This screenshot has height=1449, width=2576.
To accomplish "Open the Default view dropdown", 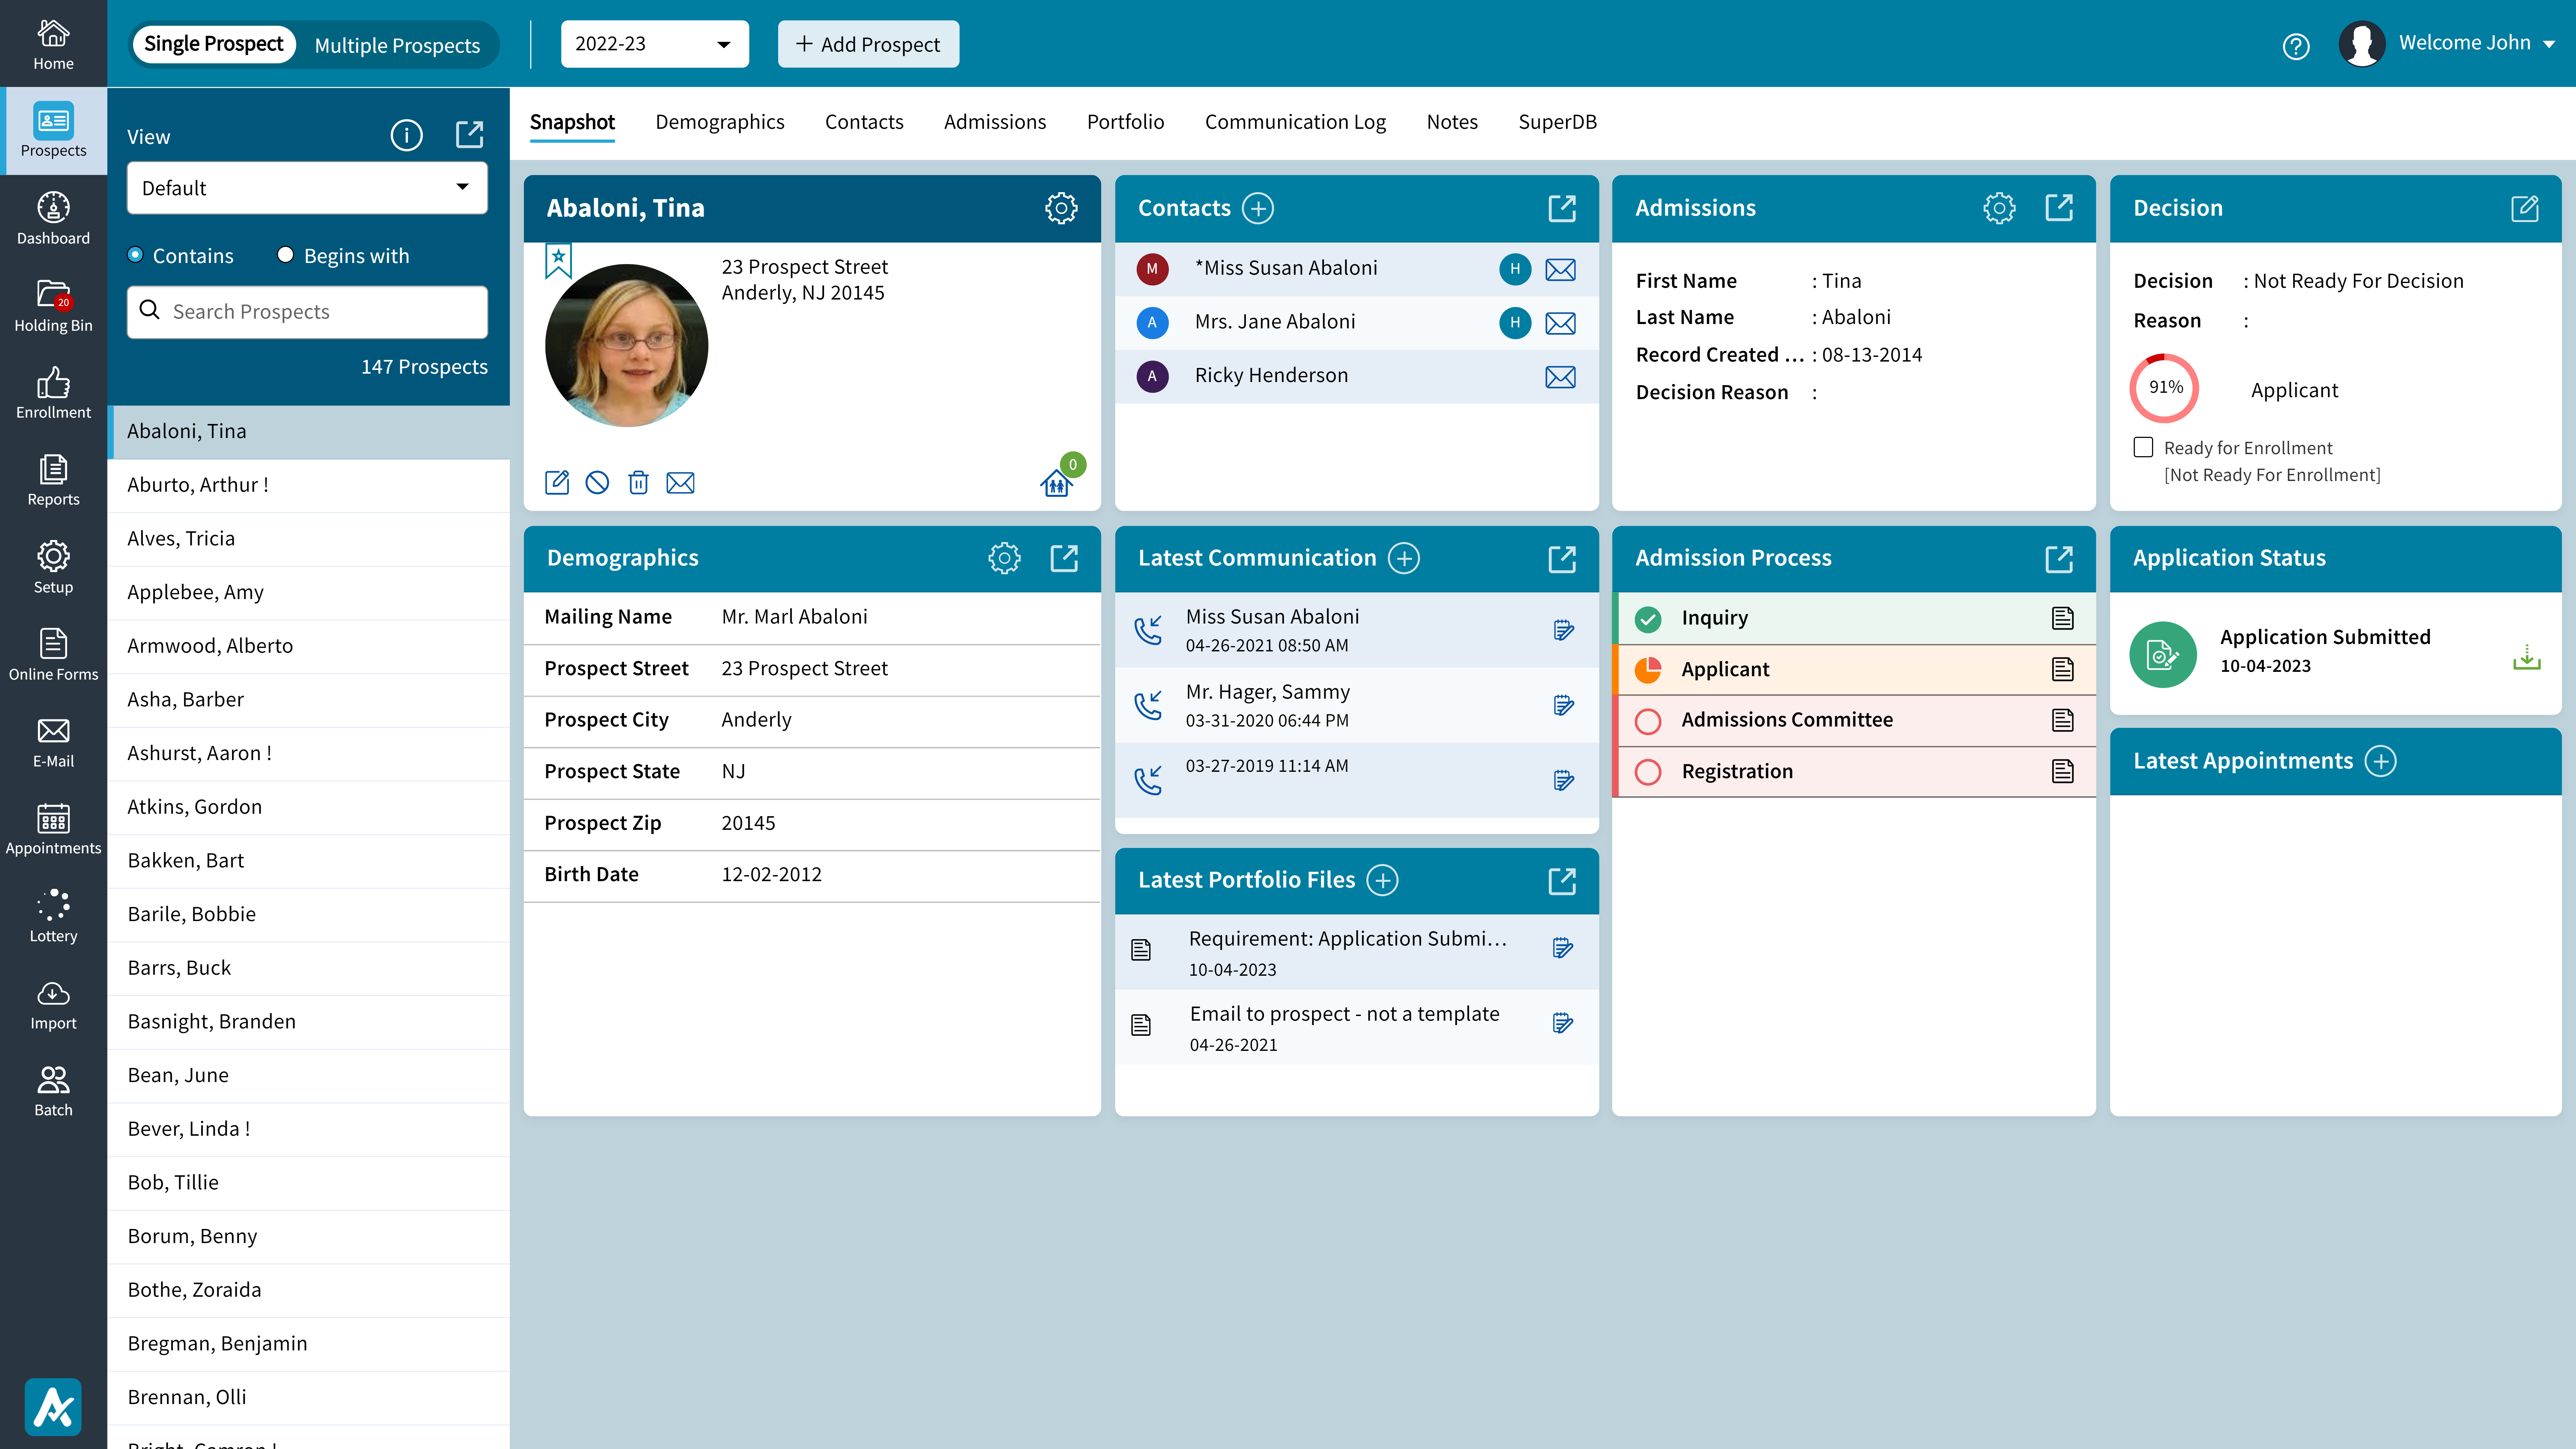I will pos(306,187).
